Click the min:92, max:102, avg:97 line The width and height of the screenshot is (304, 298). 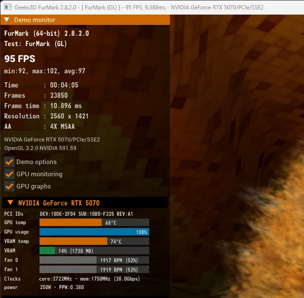coord(45,71)
